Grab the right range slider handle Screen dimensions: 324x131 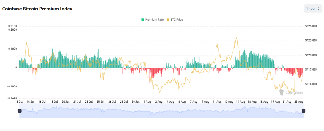point(303,111)
